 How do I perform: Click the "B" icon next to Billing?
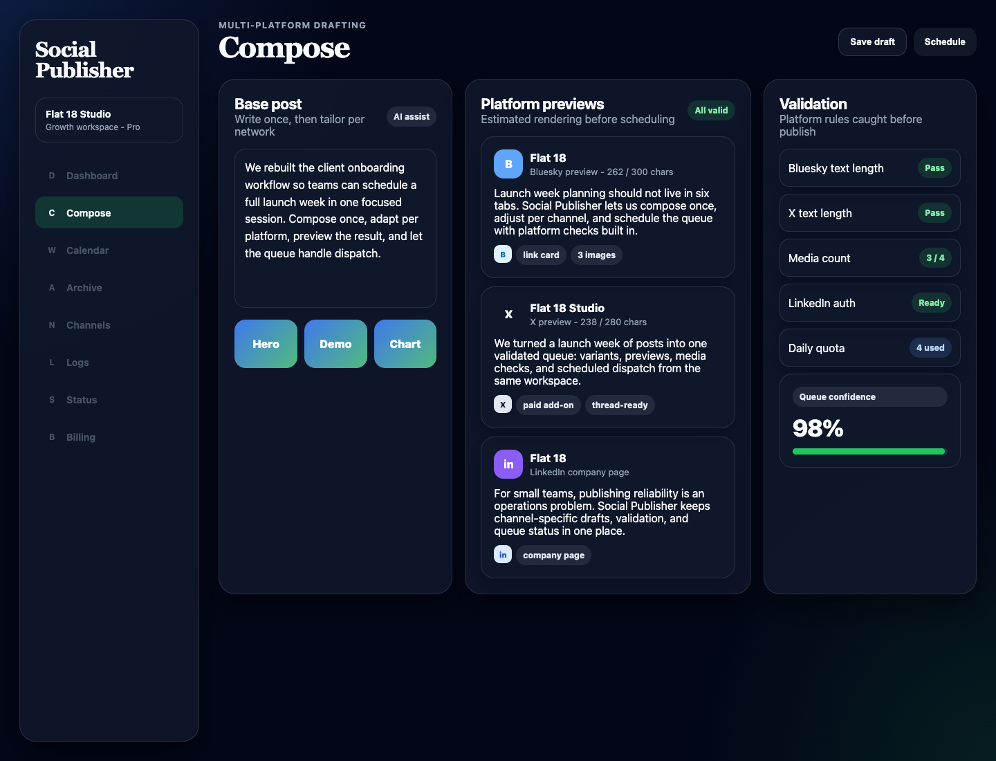coord(52,437)
